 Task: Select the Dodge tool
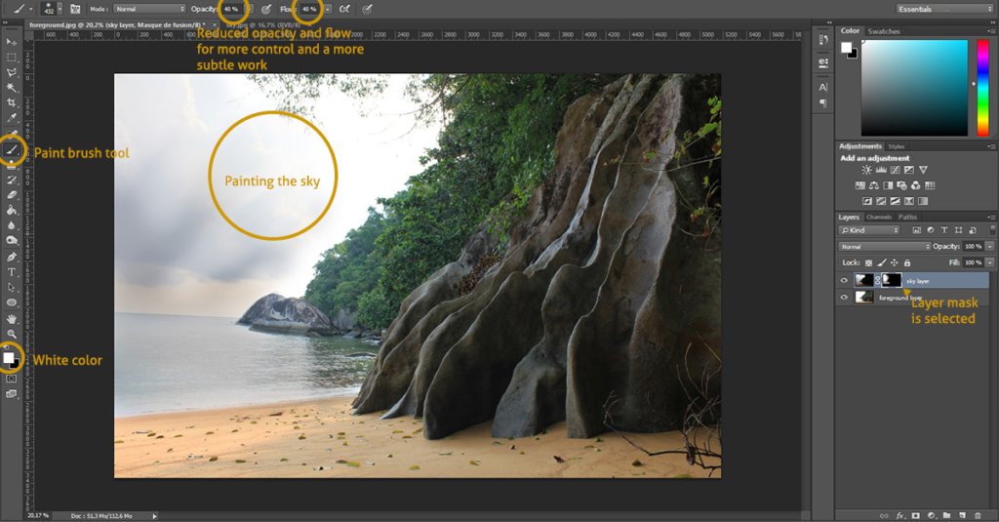12,241
